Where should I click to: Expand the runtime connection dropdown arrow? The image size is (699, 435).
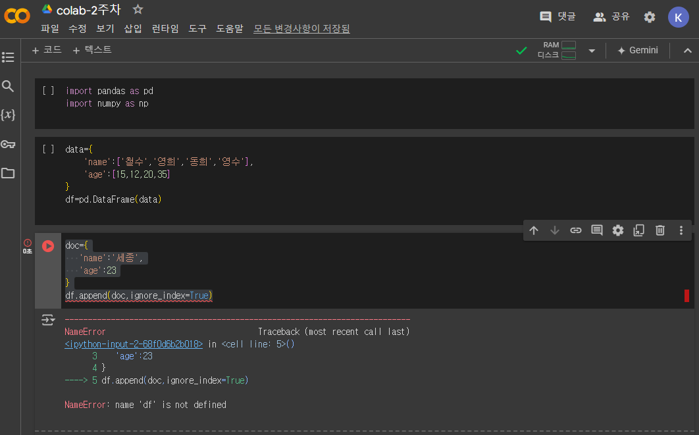coord(592,51)
